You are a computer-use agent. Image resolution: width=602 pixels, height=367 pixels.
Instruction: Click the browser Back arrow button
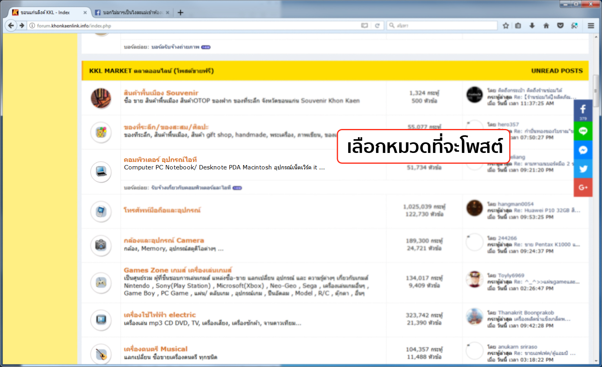click(11, 25)
